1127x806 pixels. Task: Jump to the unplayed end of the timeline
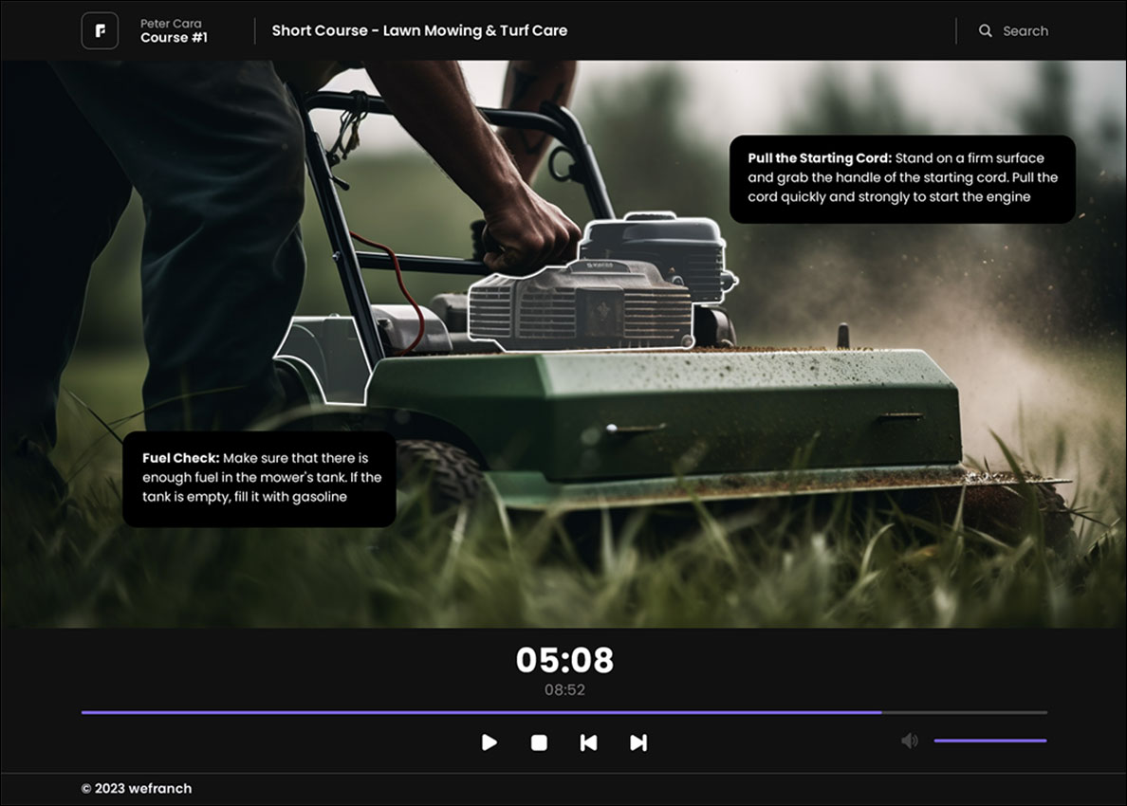968,712
